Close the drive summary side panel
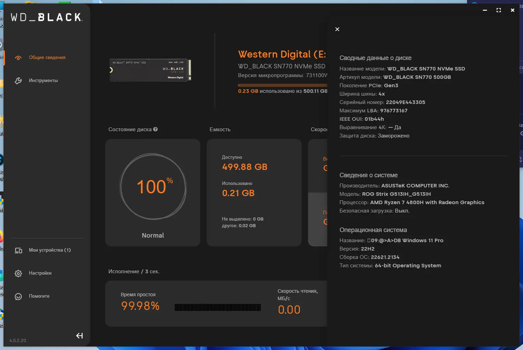 [x=337, y=29]
